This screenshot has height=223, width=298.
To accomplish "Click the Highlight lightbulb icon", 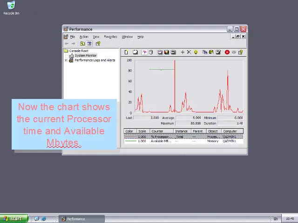I will click(x=196, y=52).
